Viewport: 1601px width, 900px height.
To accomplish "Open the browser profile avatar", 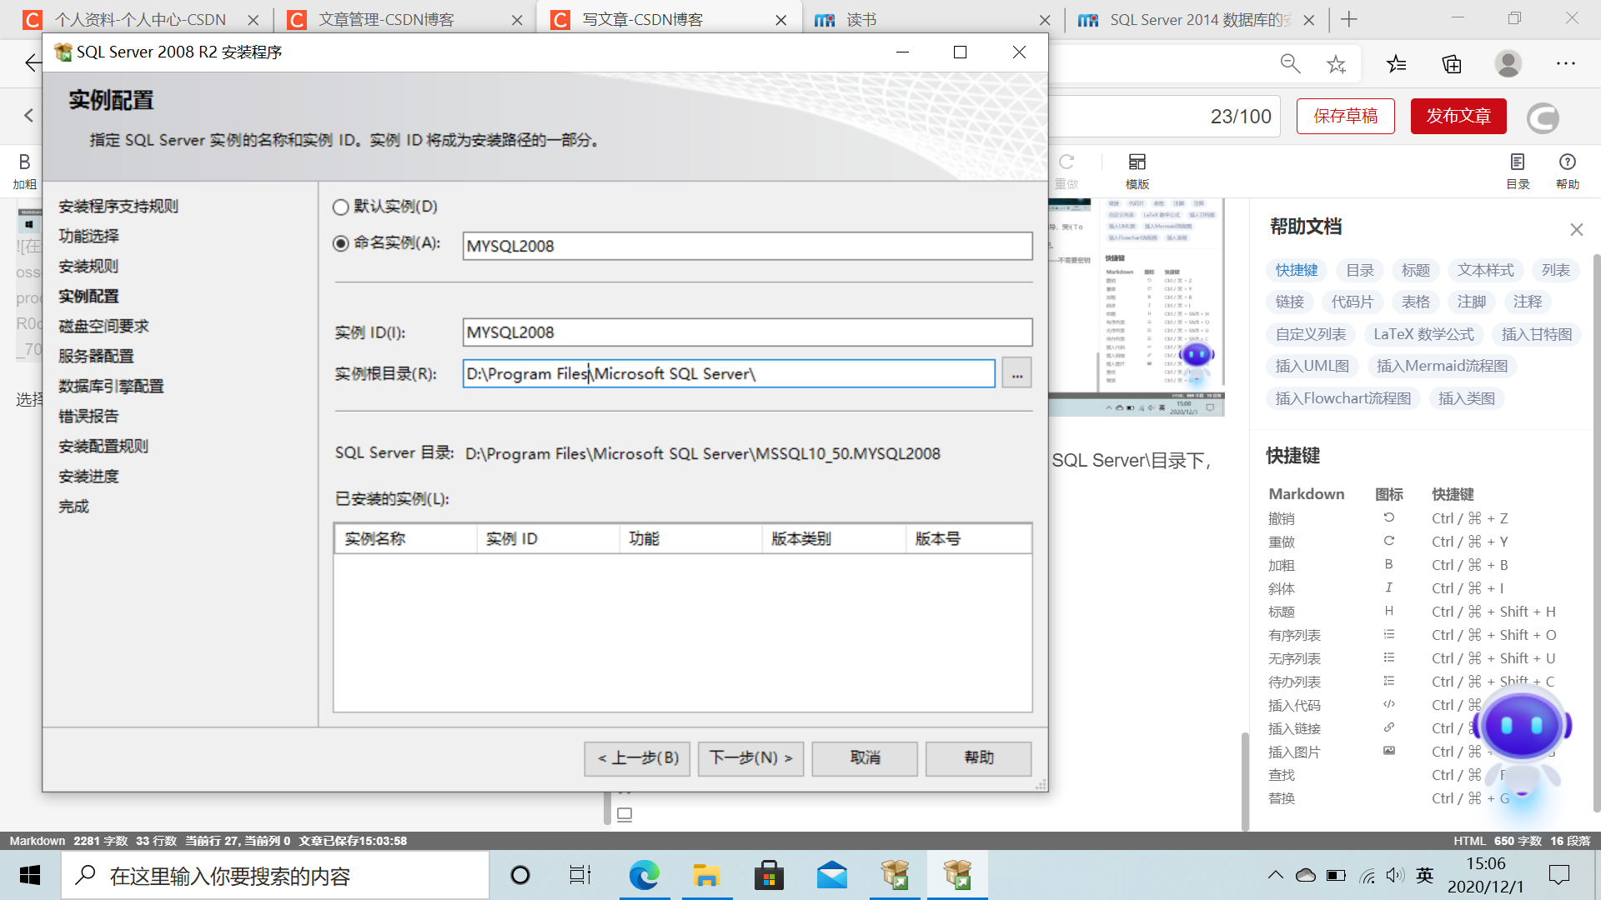I will [1508, 64].
